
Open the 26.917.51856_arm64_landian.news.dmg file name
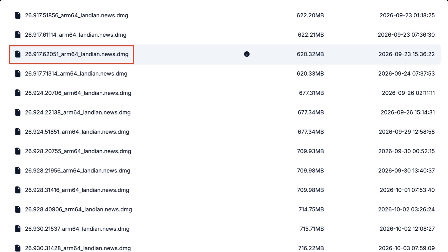tap(76, 15)
